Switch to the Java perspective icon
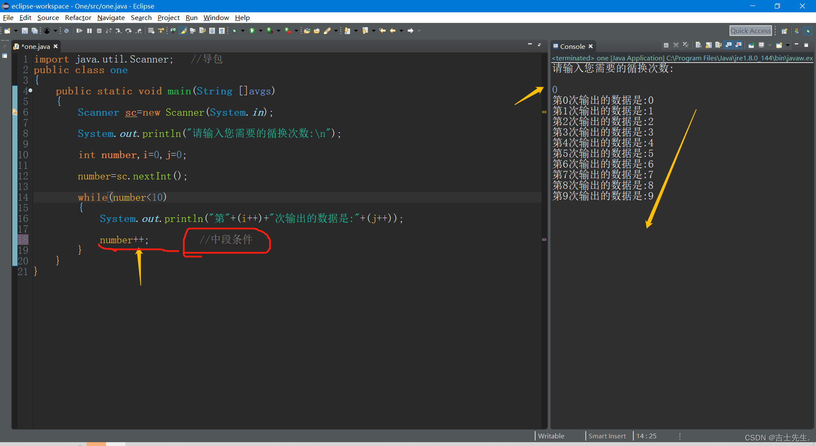Image resolution: width=816 pixels, height=446 pixels. 797,31
